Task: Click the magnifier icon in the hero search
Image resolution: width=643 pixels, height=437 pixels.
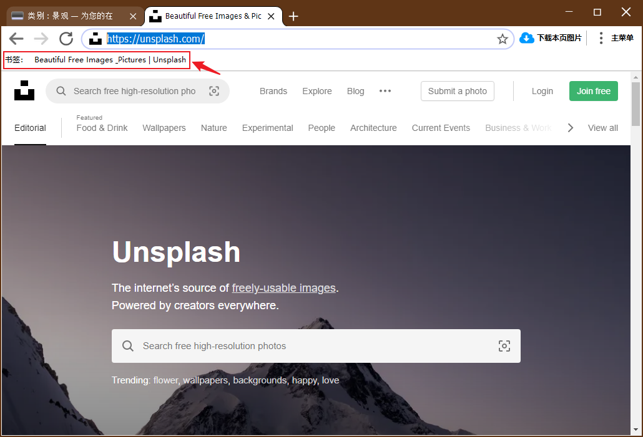Action: [x=128, y=346]
